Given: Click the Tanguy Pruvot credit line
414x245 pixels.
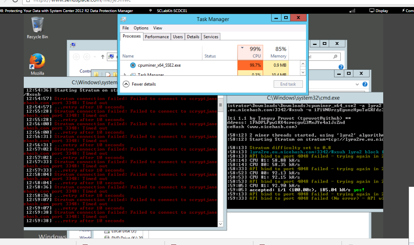Looking at the screenshot, I should pyautogui.click(x=289, y=118).
